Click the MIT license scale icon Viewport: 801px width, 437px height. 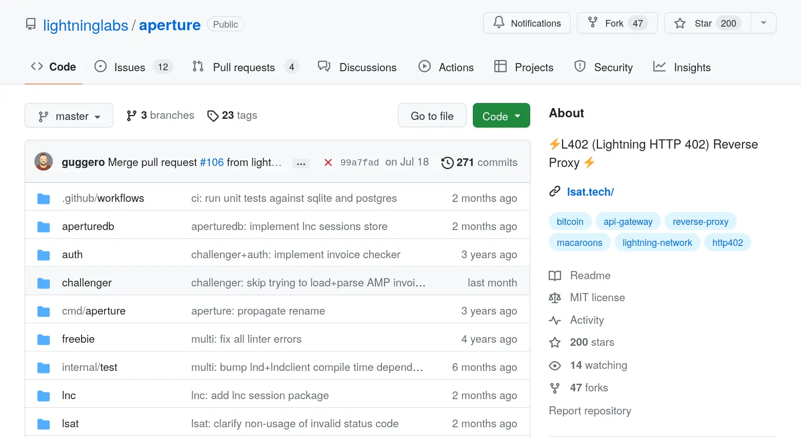[x=555, y=298]
